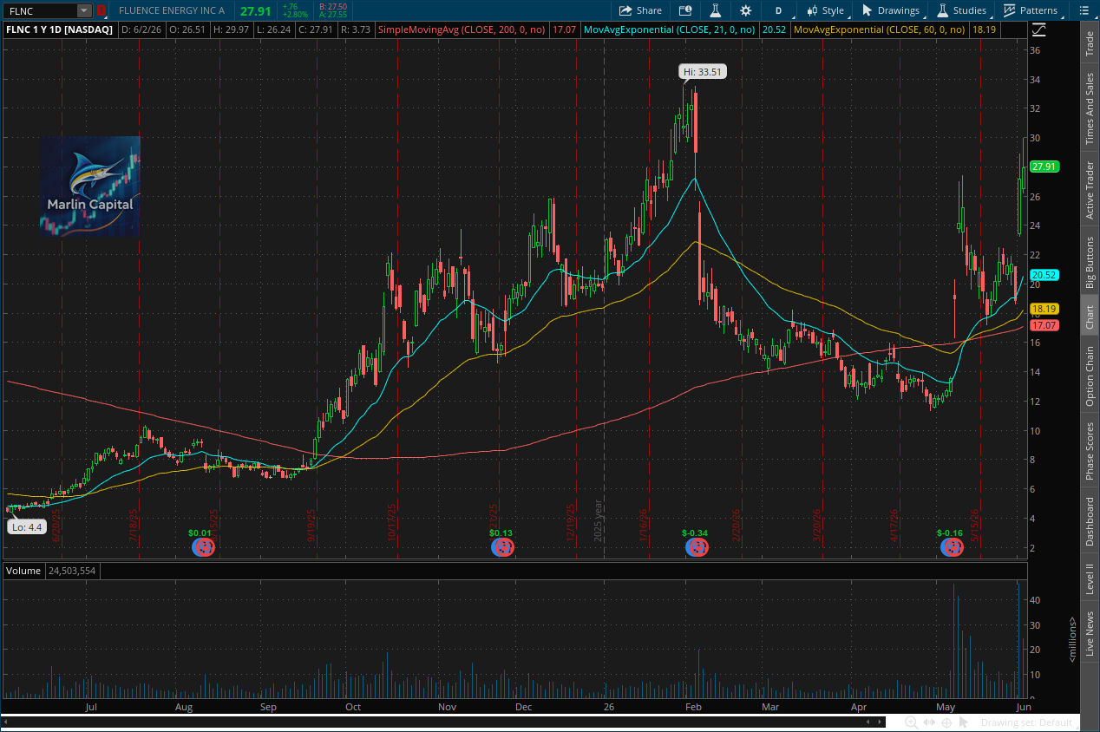This screenshot has width=1100, height=732.
Task: Expand the FLNC symbol dropdown arrow
Action: click(84, 10)
